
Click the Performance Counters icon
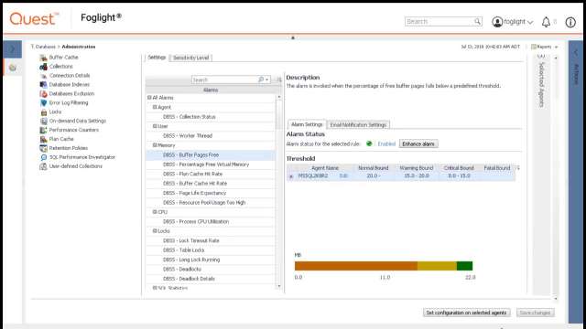[x=43, y=130]
